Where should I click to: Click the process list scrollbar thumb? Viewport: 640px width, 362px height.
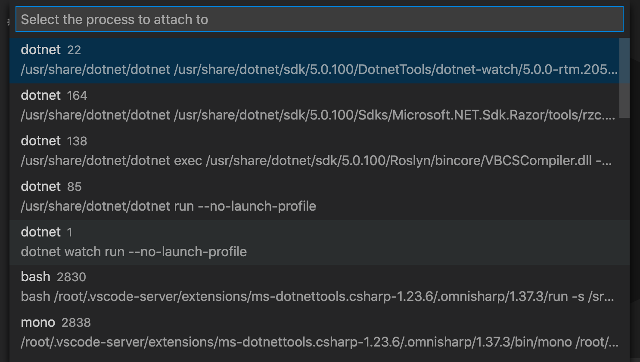coord(624,77)
